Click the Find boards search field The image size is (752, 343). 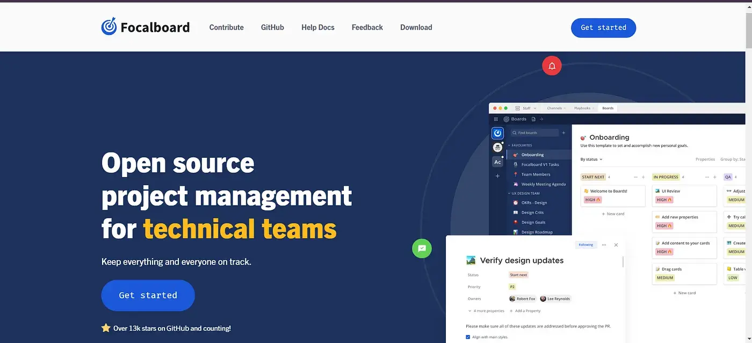click(x=534, y=133)
